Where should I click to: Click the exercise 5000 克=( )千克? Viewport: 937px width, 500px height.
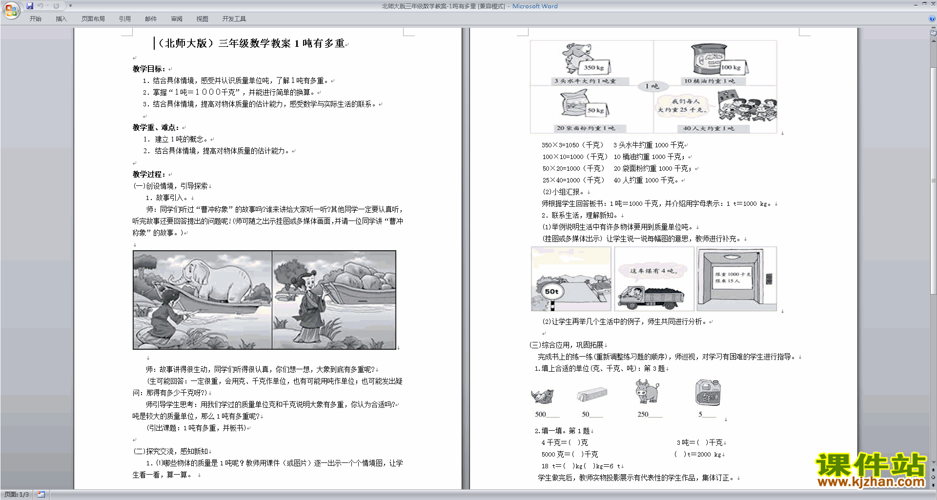570,454
